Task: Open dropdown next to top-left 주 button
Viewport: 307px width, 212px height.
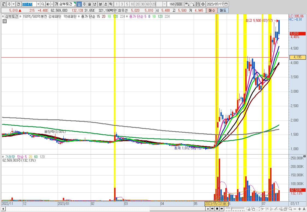Action: [13, 4]
